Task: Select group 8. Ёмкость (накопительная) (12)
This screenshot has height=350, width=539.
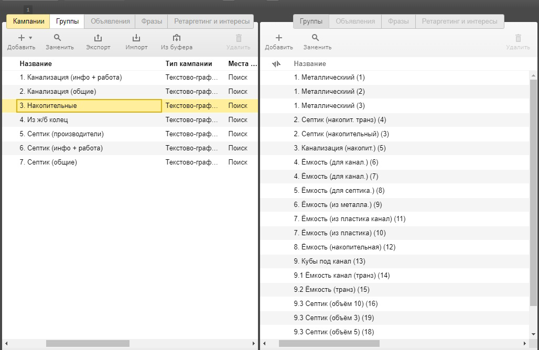Action: coord(395,247)
